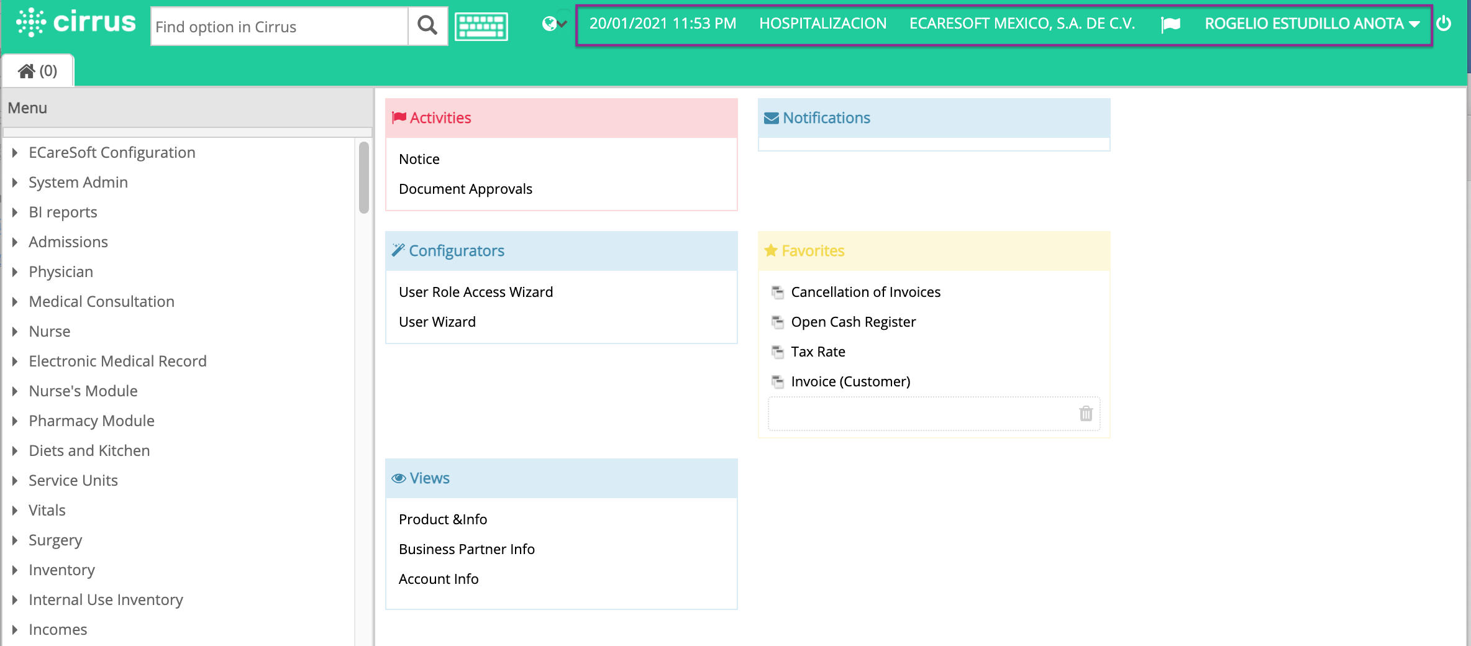Open Internal Use Inventory menu item

[x=106, y=600]
